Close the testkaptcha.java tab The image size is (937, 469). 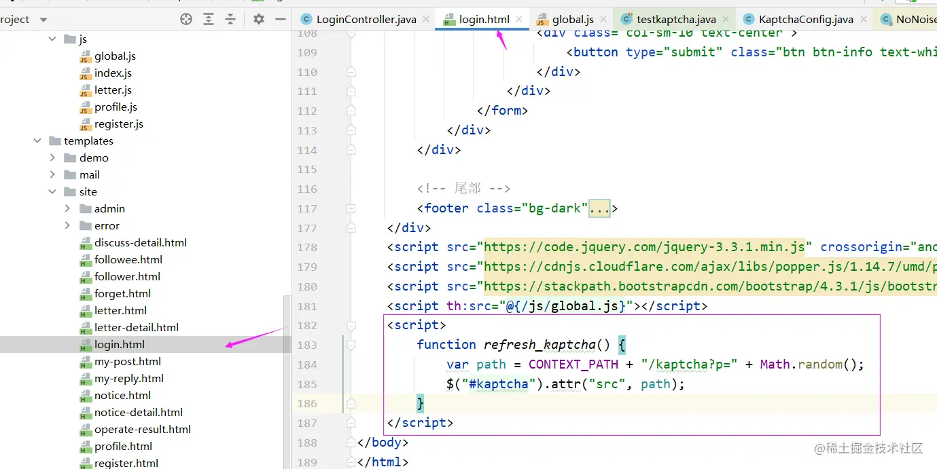[x=726, y=20]
